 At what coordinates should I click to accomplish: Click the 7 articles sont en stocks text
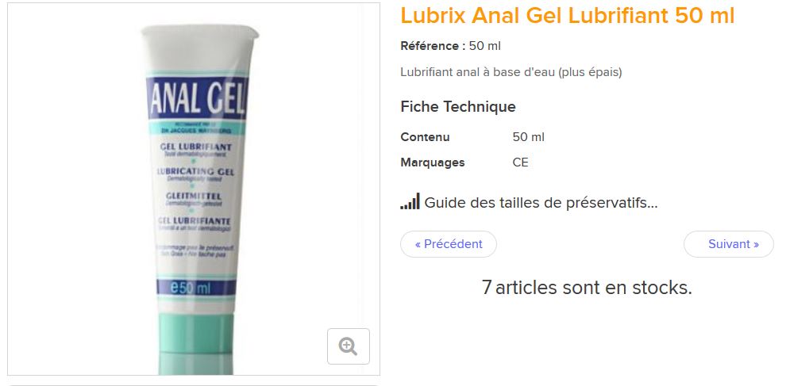coord(587,288)
